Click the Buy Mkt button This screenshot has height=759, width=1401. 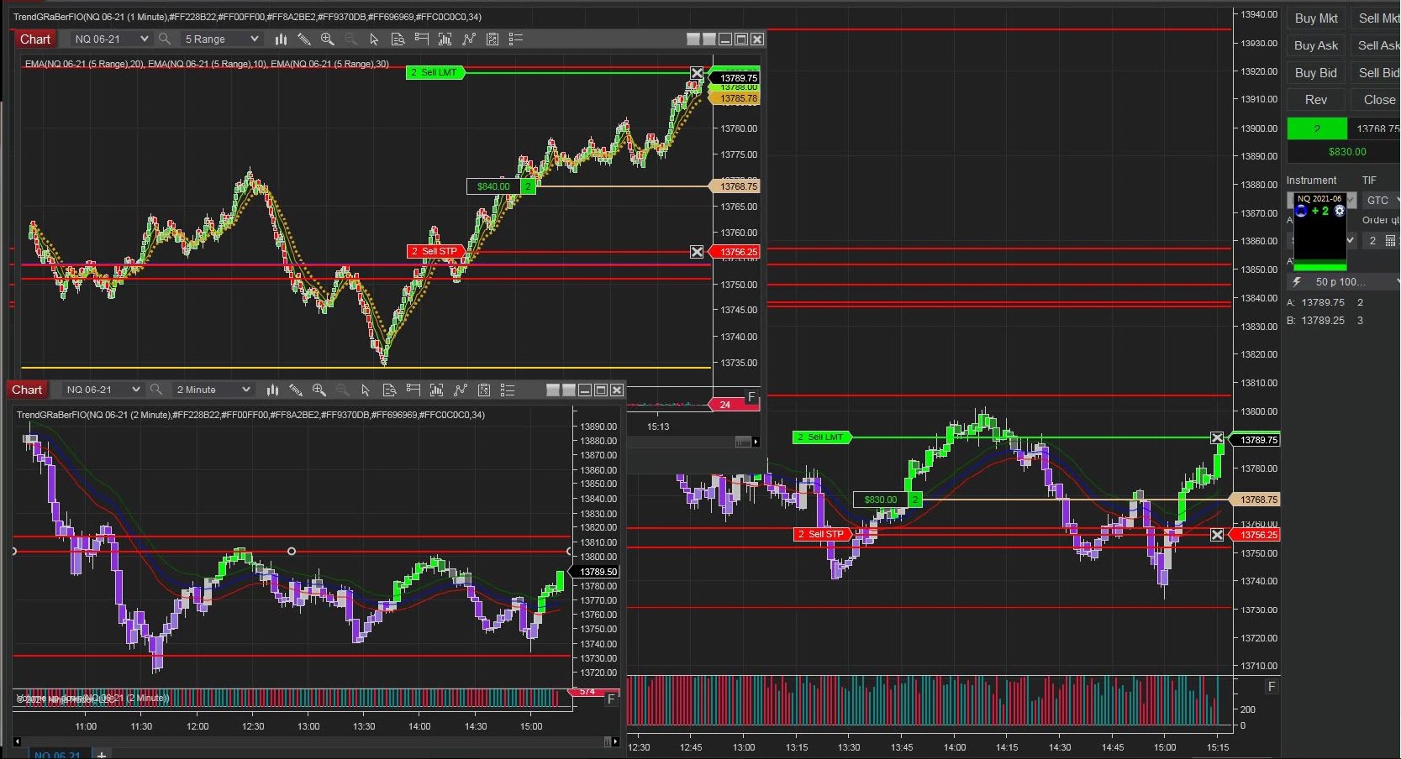coord(1316,18)
